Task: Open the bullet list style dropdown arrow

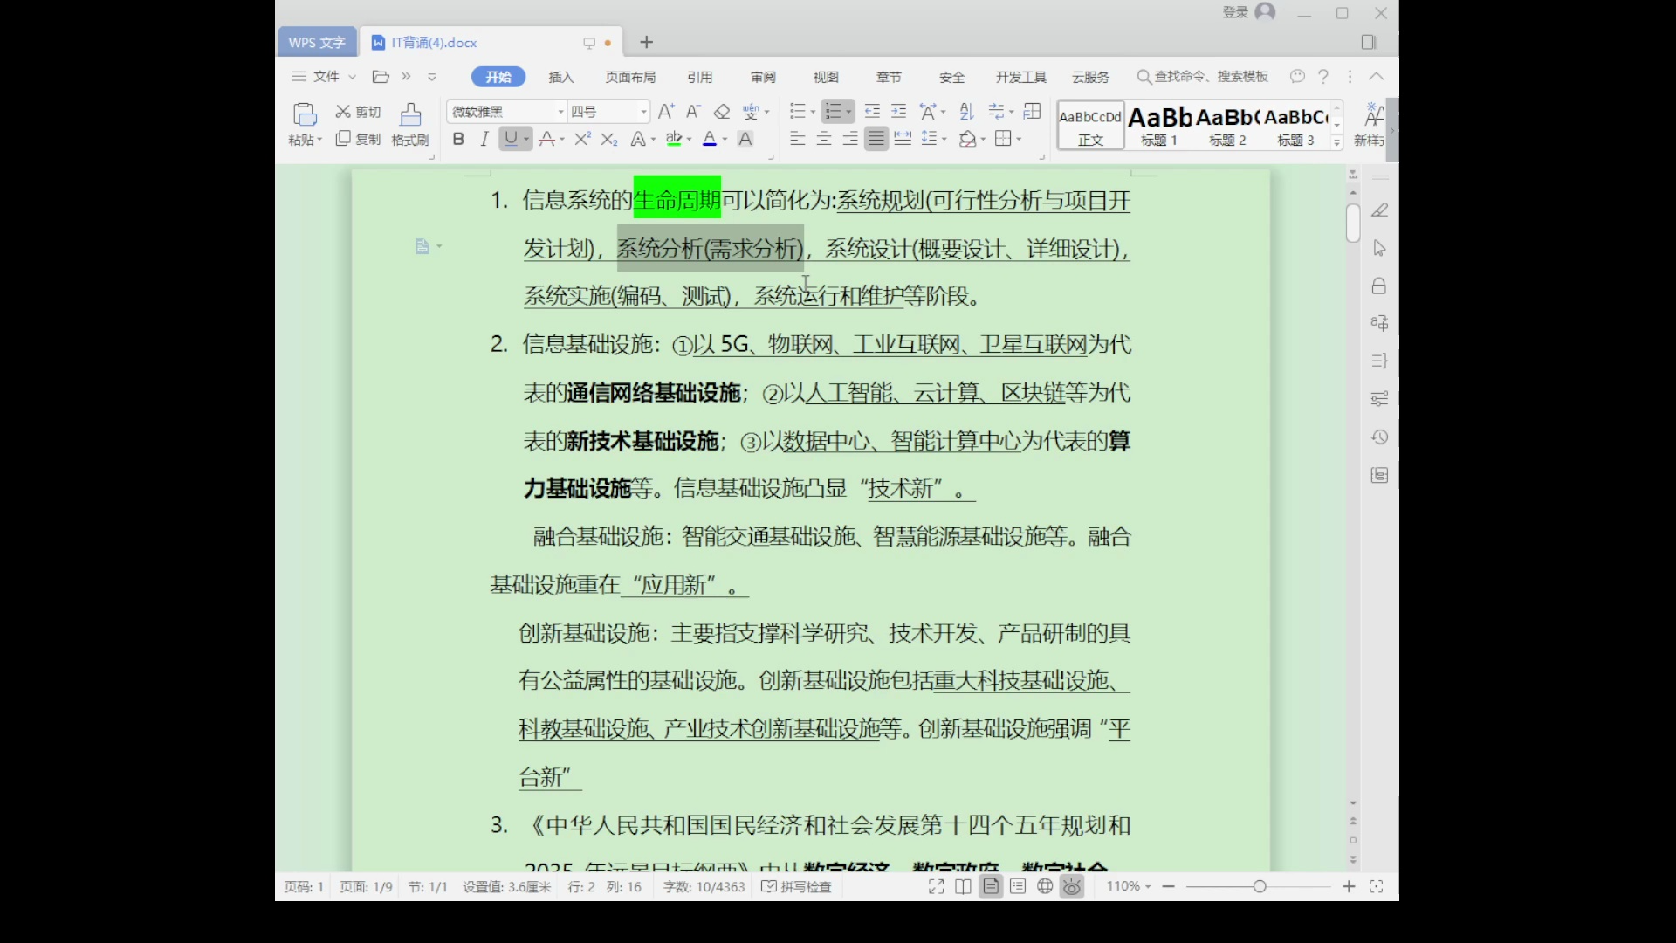Action: (x=813, y=112)
